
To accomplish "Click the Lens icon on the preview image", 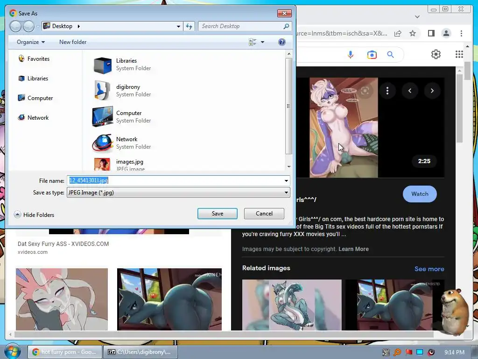I will (x=365, y=91).
